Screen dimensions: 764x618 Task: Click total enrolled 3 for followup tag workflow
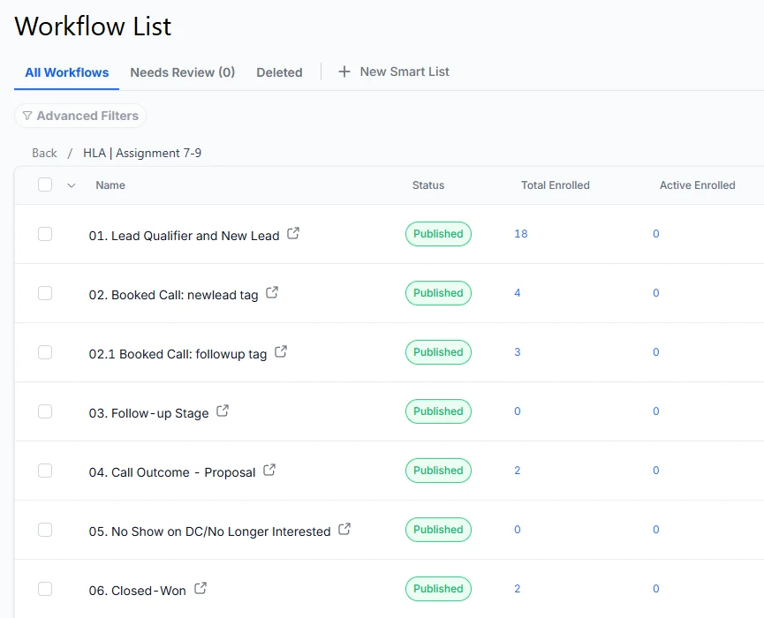[x=518, y=352]
